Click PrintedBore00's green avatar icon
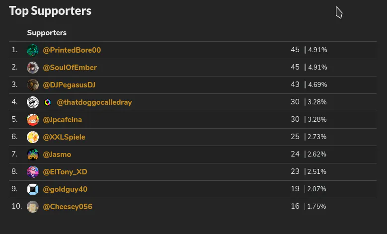This screenshot has width=387, height=234. coord(33,50)
